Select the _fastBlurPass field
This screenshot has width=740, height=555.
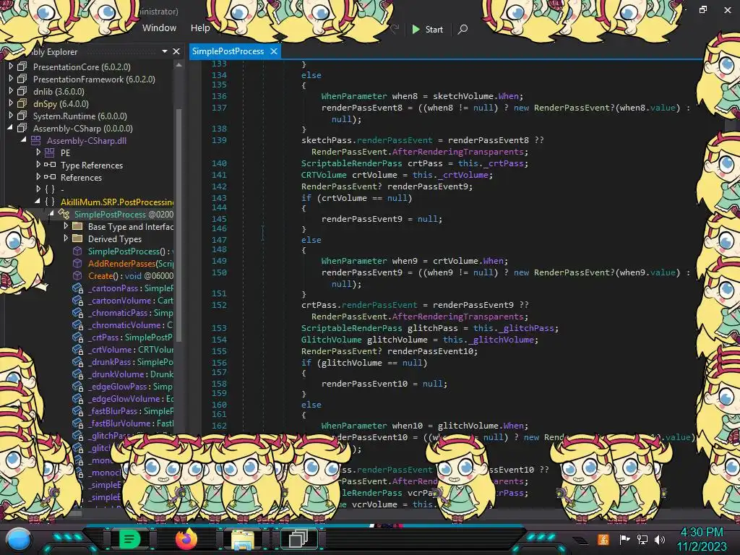click(131, 410)
